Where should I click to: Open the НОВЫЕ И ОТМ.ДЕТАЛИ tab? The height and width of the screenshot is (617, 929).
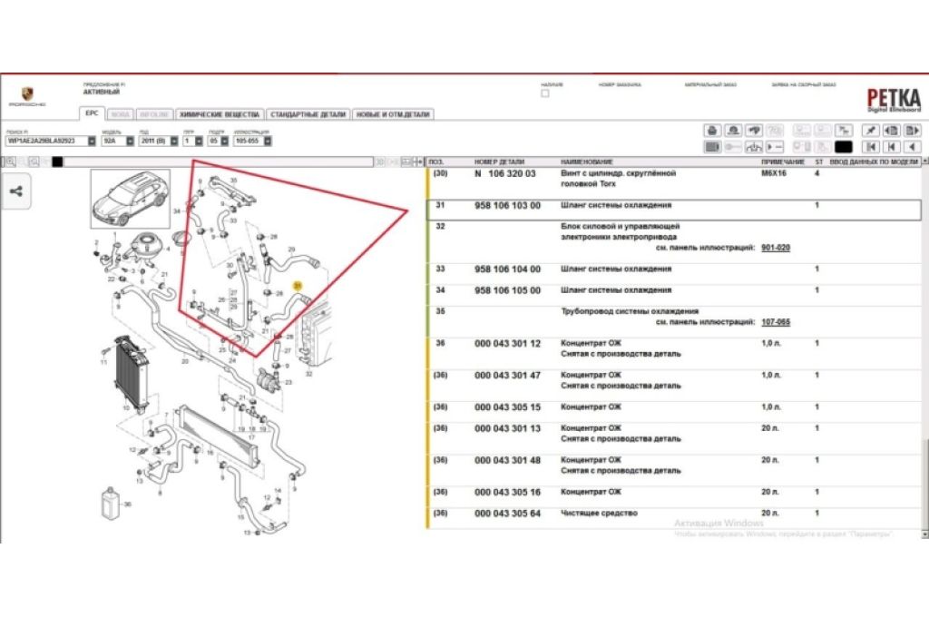click(393, 114)
